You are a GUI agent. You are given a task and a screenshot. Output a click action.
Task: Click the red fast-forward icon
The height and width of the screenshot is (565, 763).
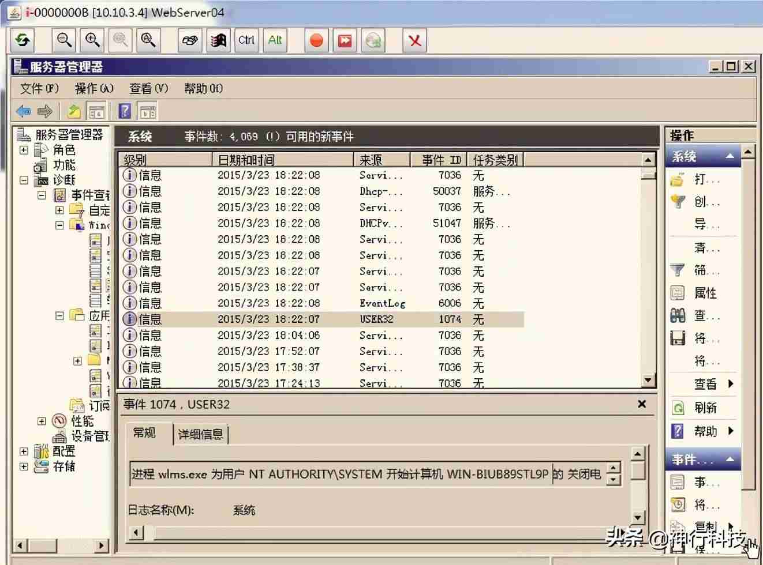click(x=345, y=40)
